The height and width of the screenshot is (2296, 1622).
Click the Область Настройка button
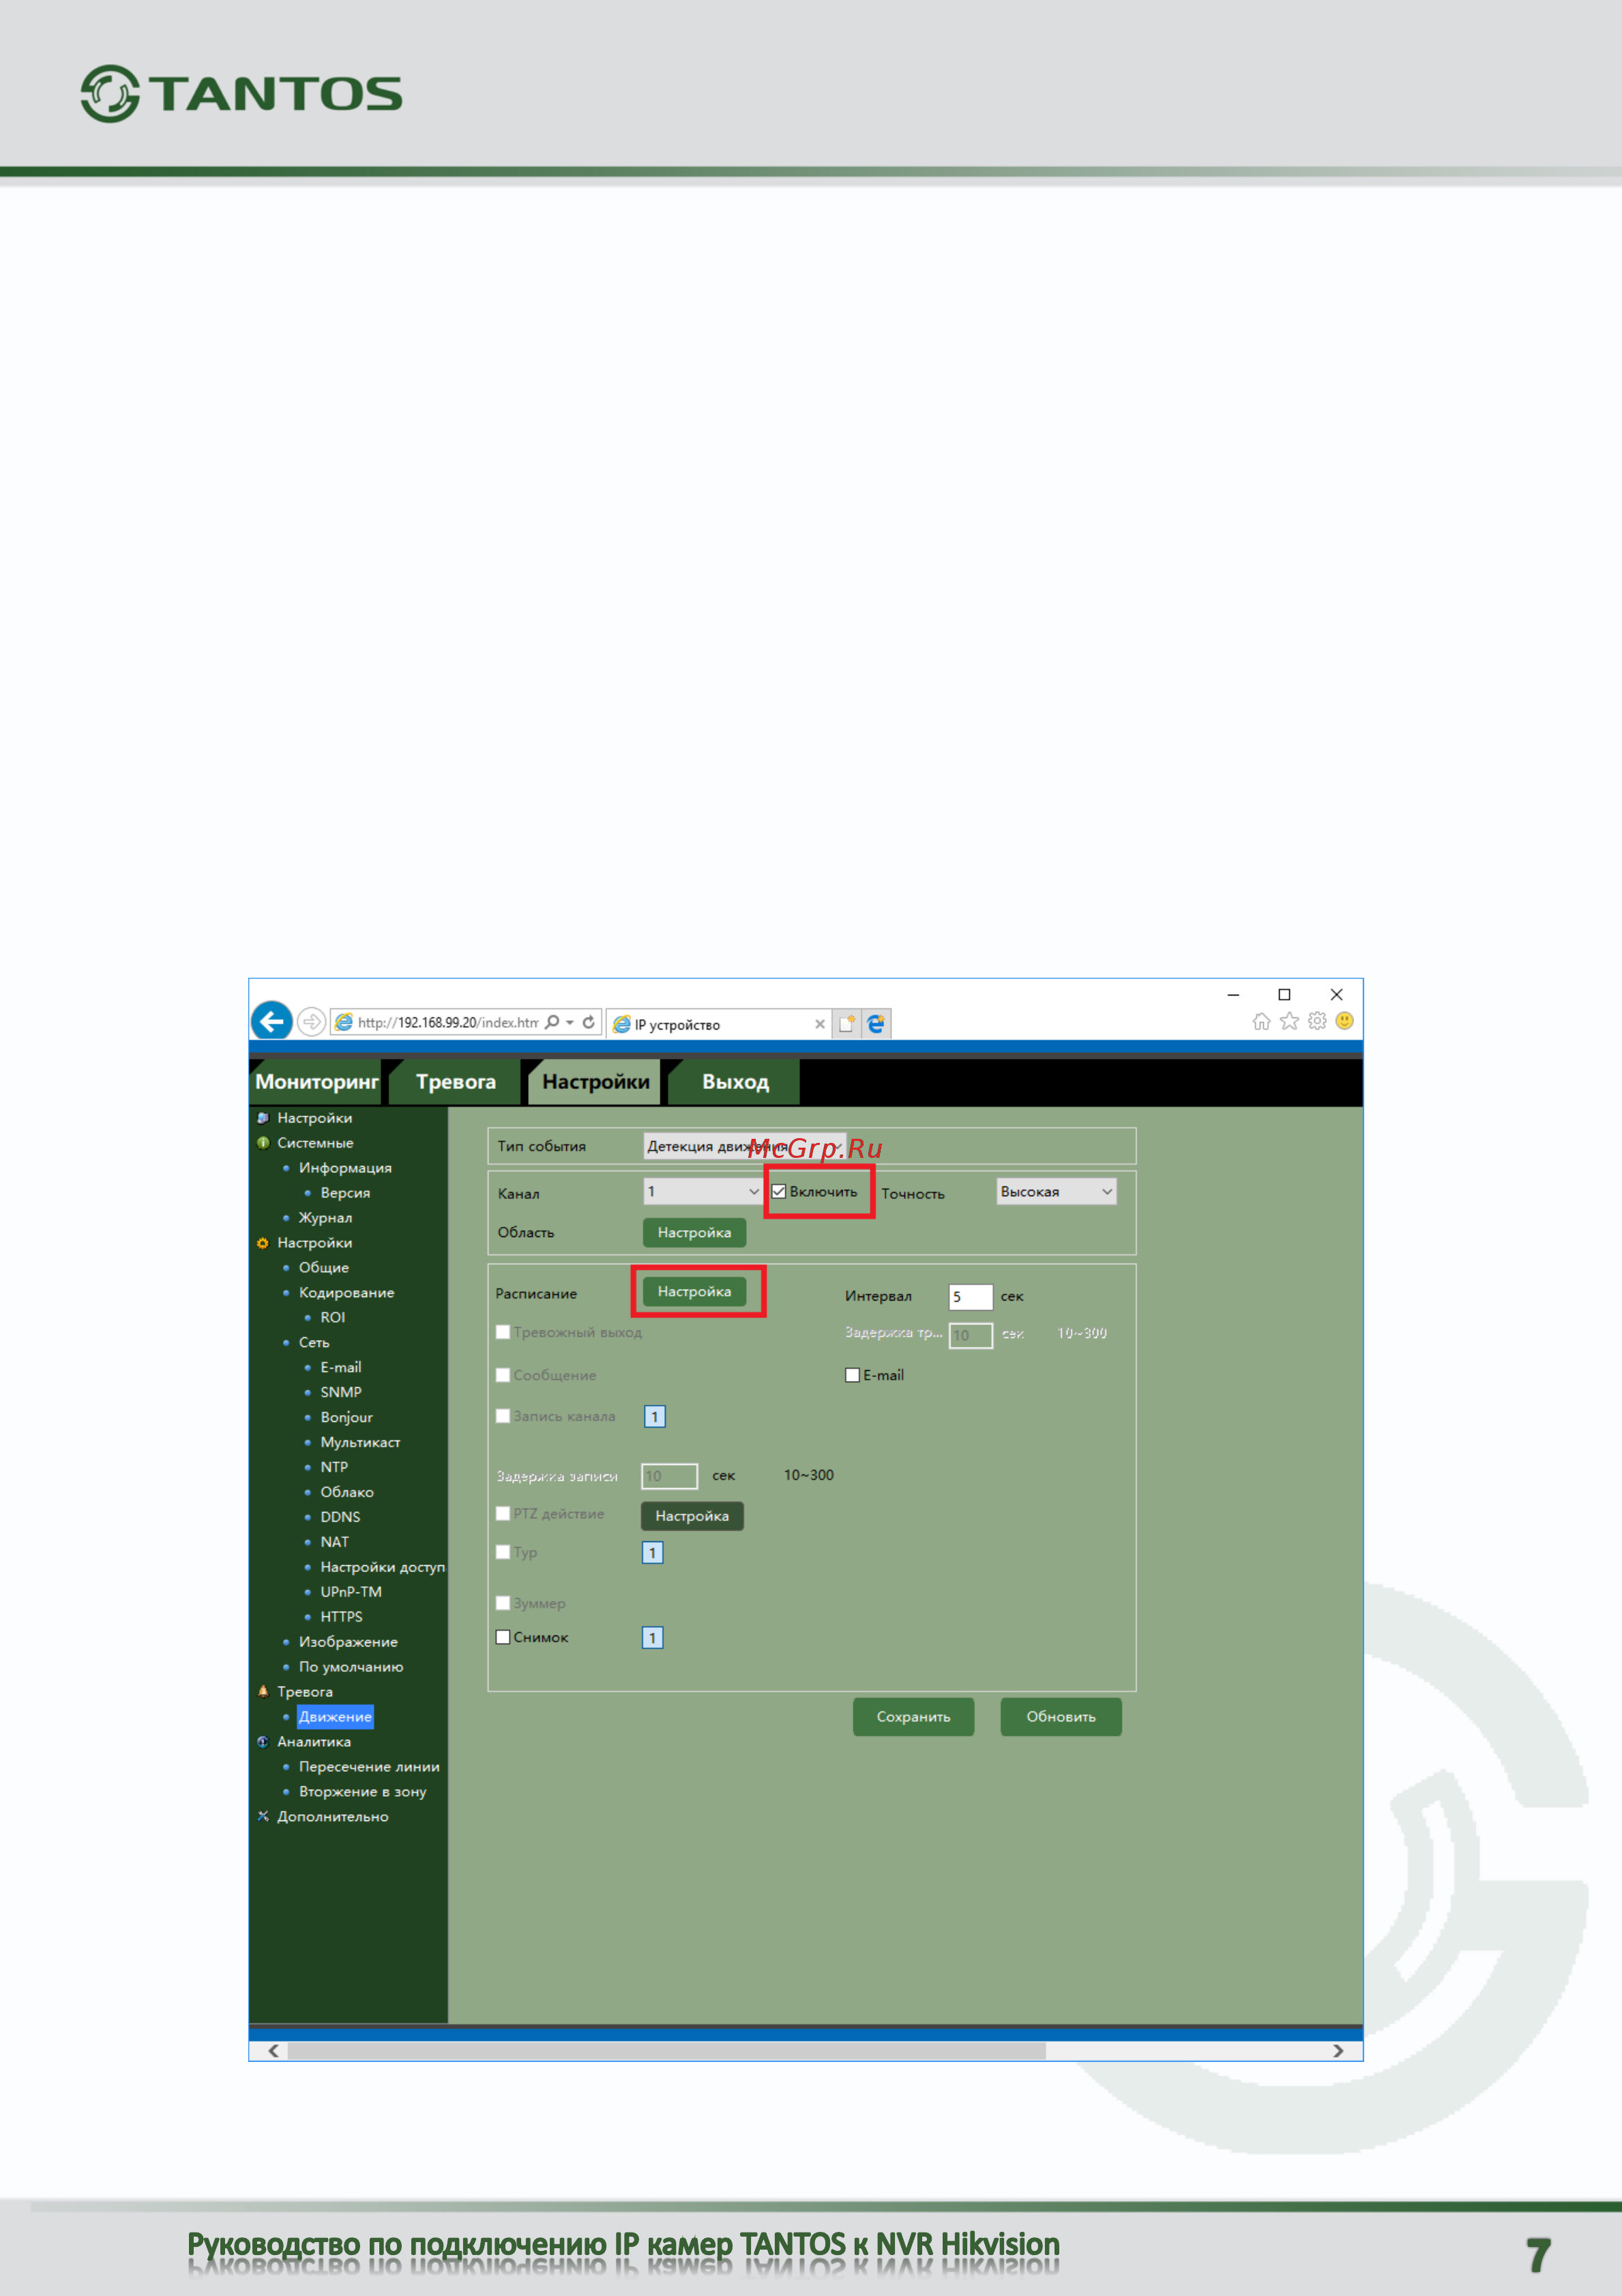point(694,1232)
